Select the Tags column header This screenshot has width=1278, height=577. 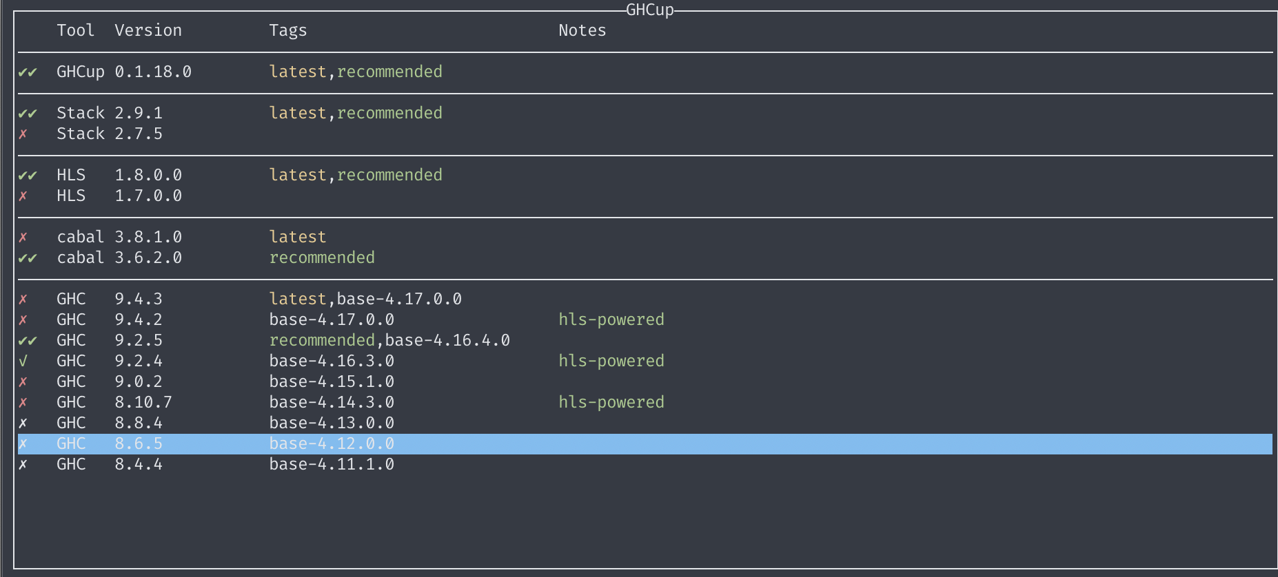click(288, 31)
